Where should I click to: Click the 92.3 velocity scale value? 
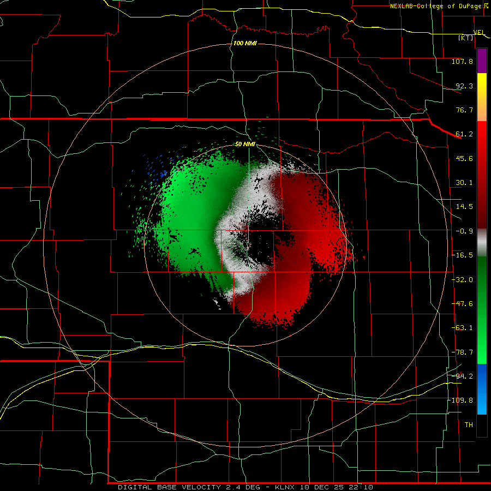(464, 86)
